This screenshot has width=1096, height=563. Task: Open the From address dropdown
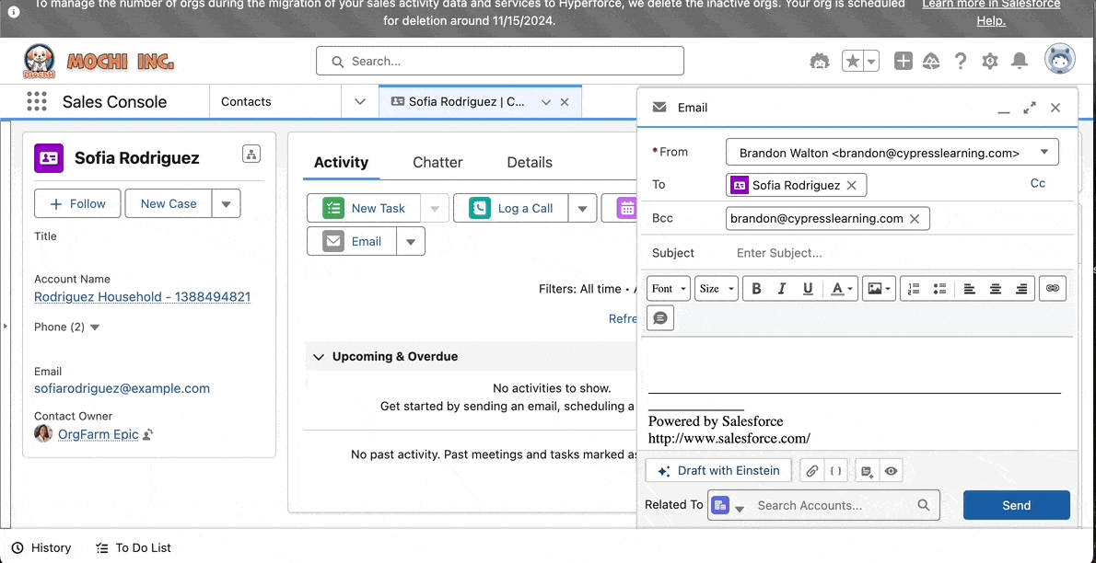pos(892,153)
